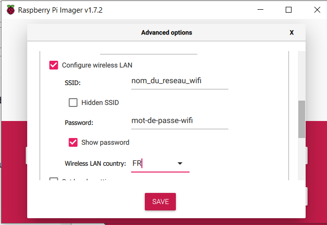Save the advanced options with SAVE button
This screenshot has width=327, height=225.
160,202
